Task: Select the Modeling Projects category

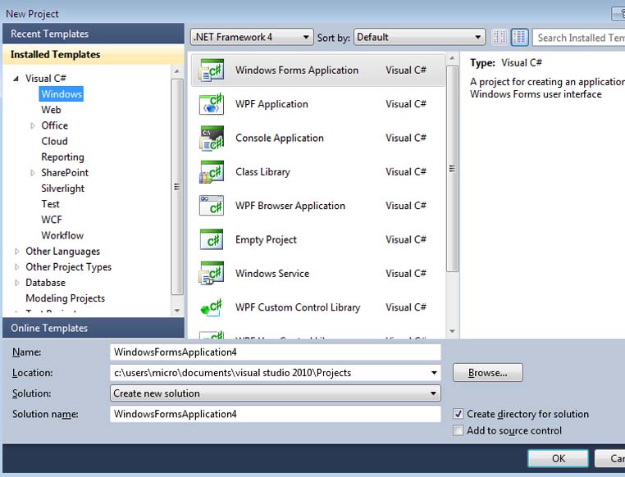Action: coord(65,298)
